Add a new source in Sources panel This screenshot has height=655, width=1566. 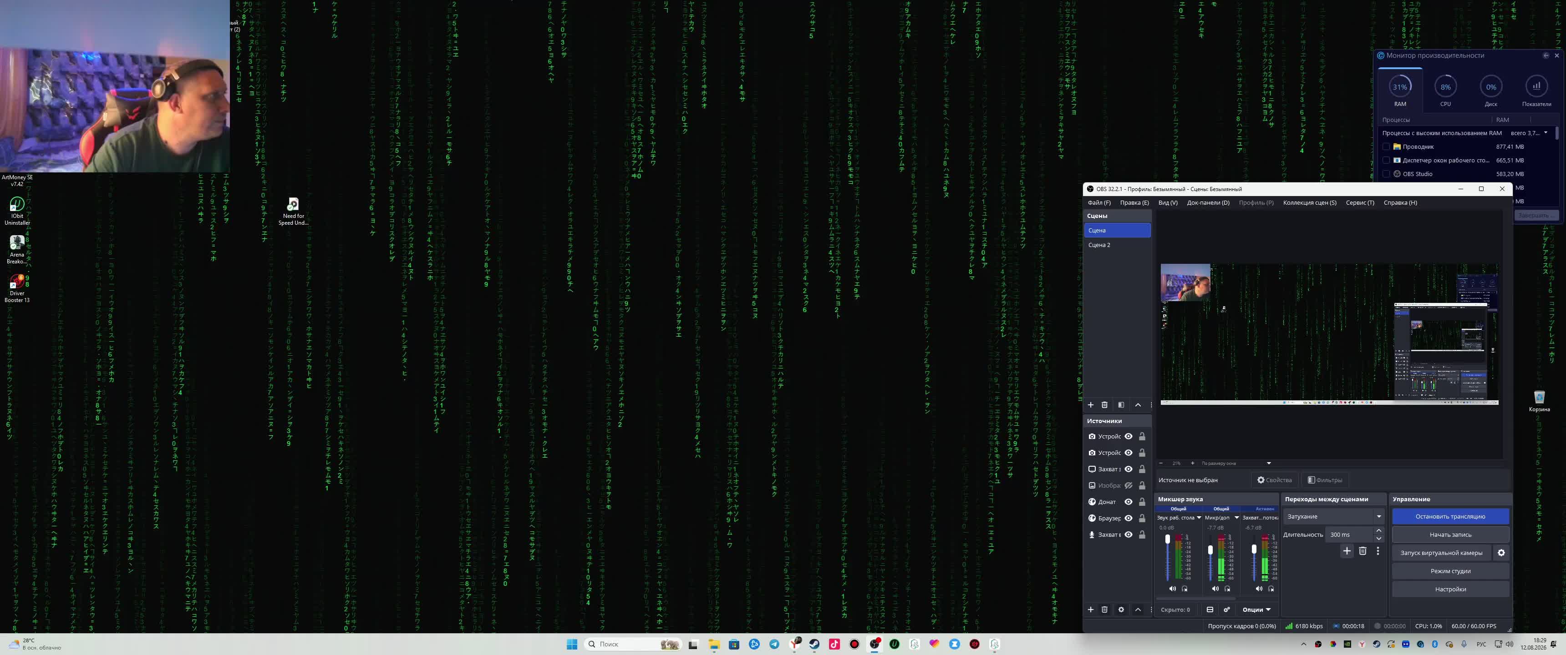pos(1091,610)
